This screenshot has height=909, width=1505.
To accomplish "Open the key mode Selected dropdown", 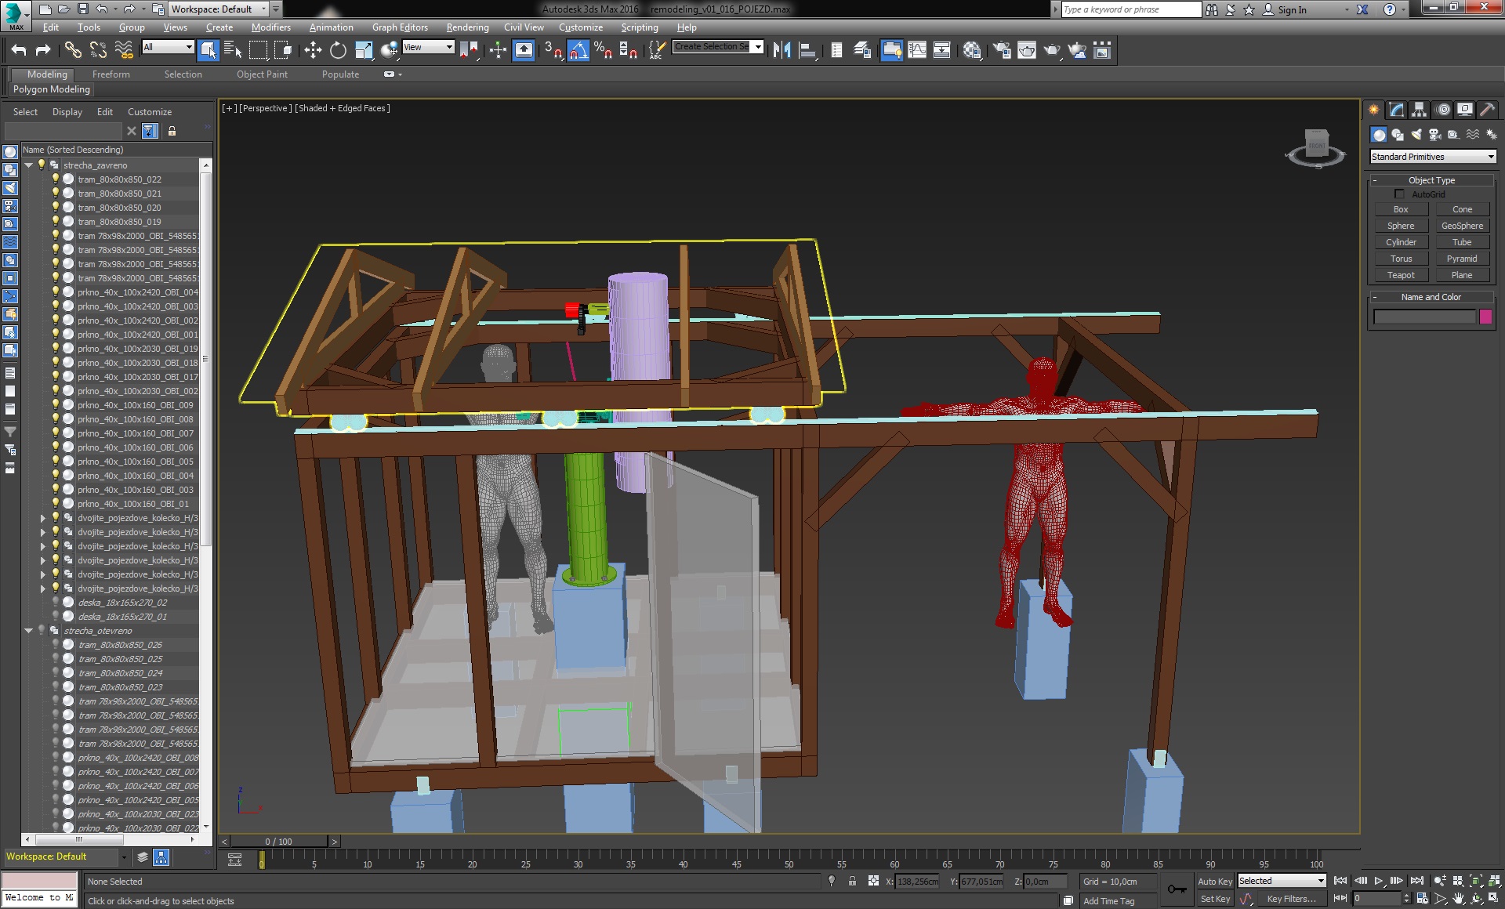I will coord(1282,881).
